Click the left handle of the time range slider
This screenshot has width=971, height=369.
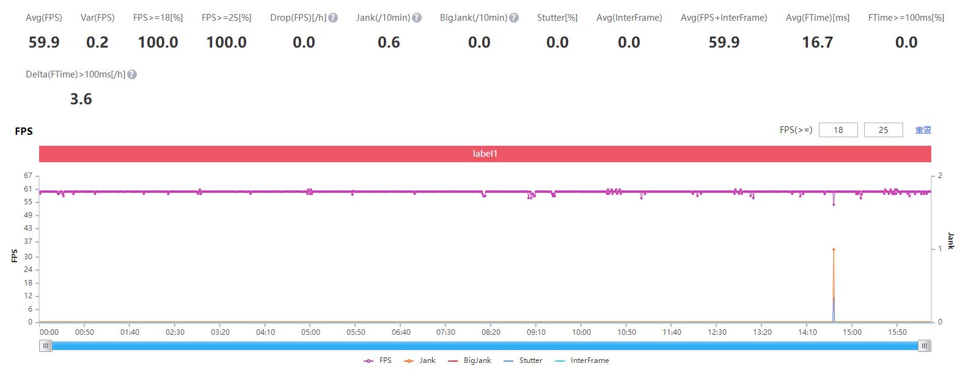point(46,346)
